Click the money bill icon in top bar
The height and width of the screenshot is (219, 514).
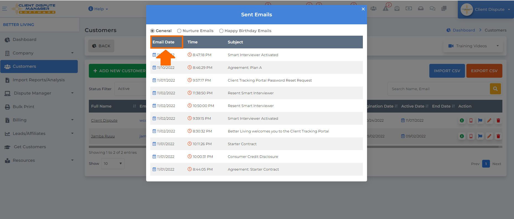coord(409,9)
